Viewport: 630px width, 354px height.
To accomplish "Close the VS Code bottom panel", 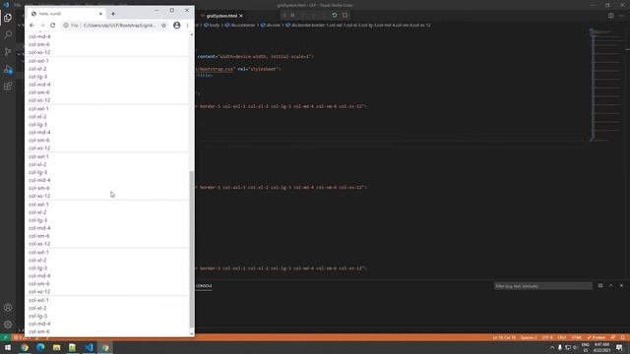I will [621, 286].
